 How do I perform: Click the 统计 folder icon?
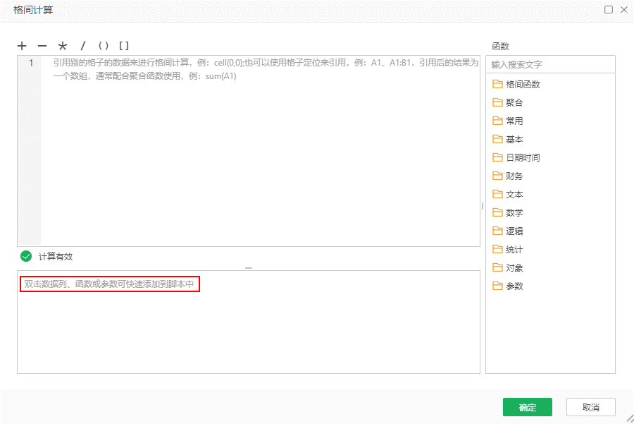497,249
